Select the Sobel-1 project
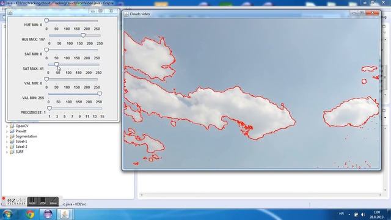This screenshot has width=391, height=220. coord(21,142)
